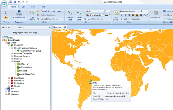Image resolution: width=173 pixels, height=110 pixels.
Task: Click the Redo arrow icon
Action: coord(23,2)
